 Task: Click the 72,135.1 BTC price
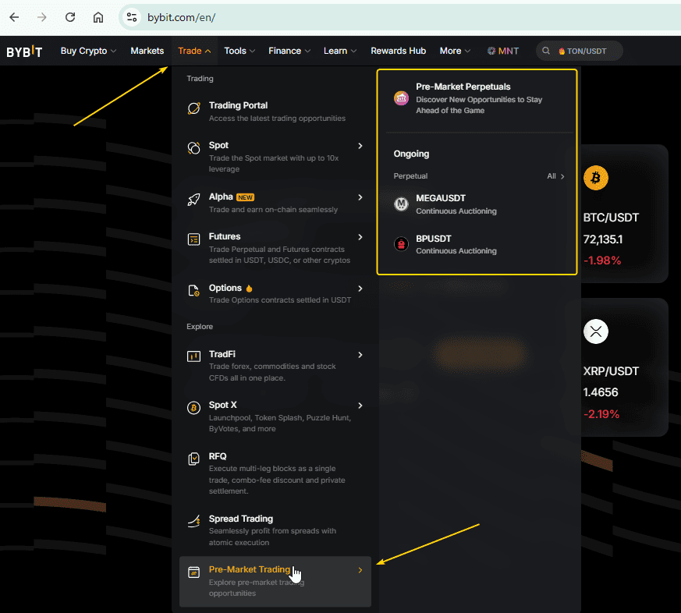point(603,239)
